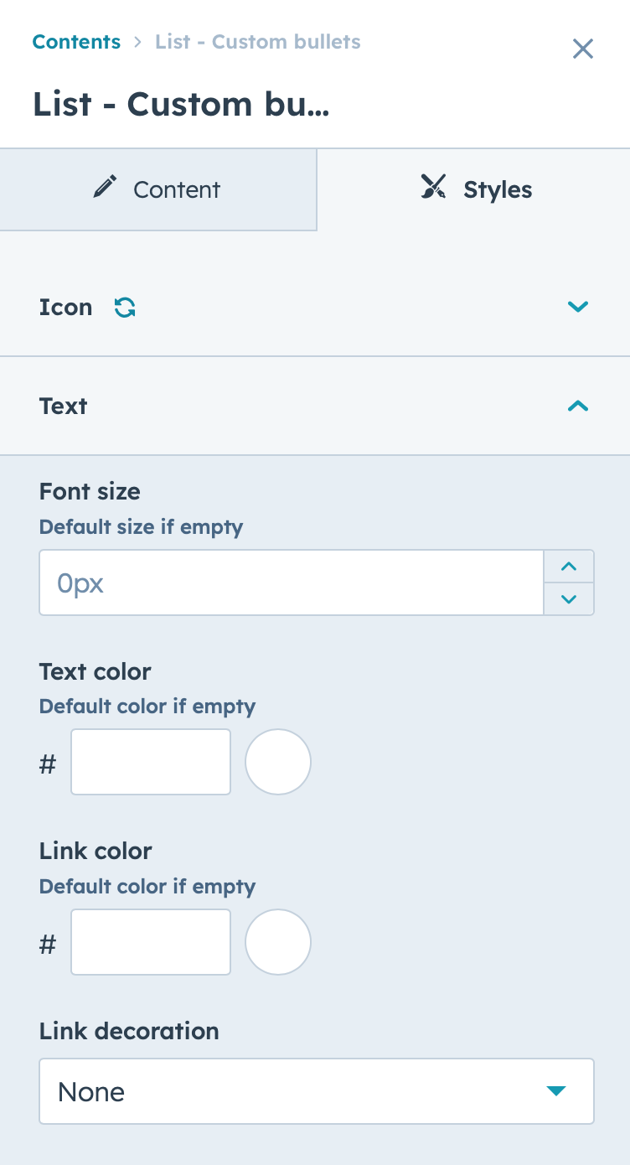Open the Text color swatch picker
This screenshot has height=1165, width=630.
[278, 762]
